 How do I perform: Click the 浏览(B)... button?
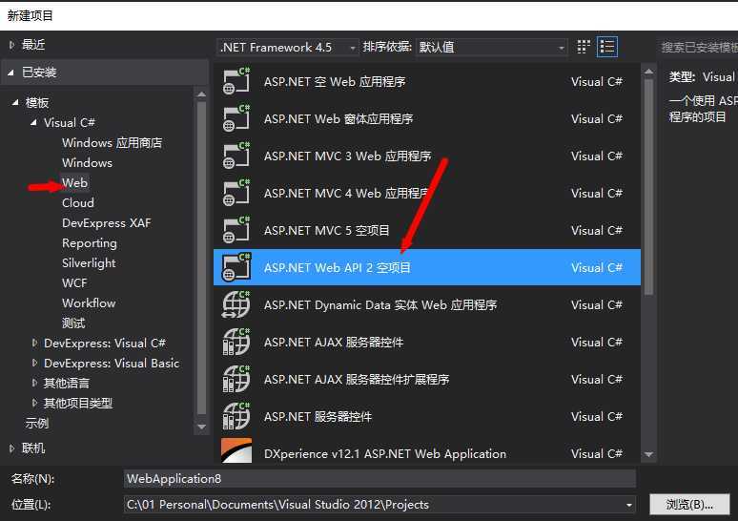click(x=689, y=505)
